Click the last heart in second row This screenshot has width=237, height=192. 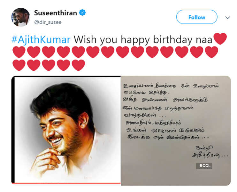click(211, 52)
